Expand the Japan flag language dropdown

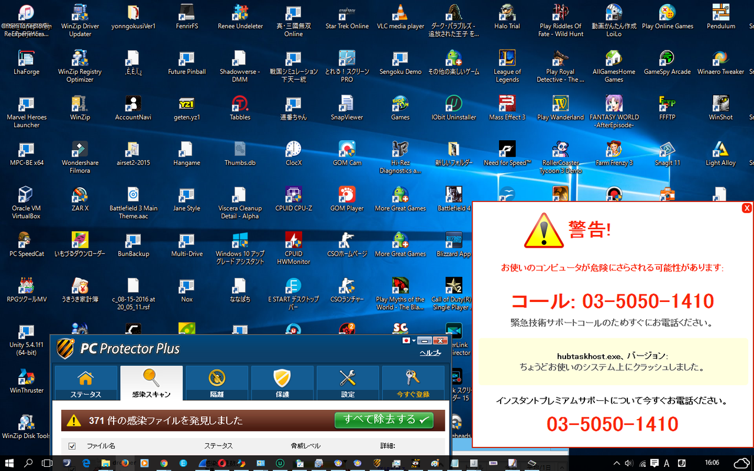tap(409, 340)
